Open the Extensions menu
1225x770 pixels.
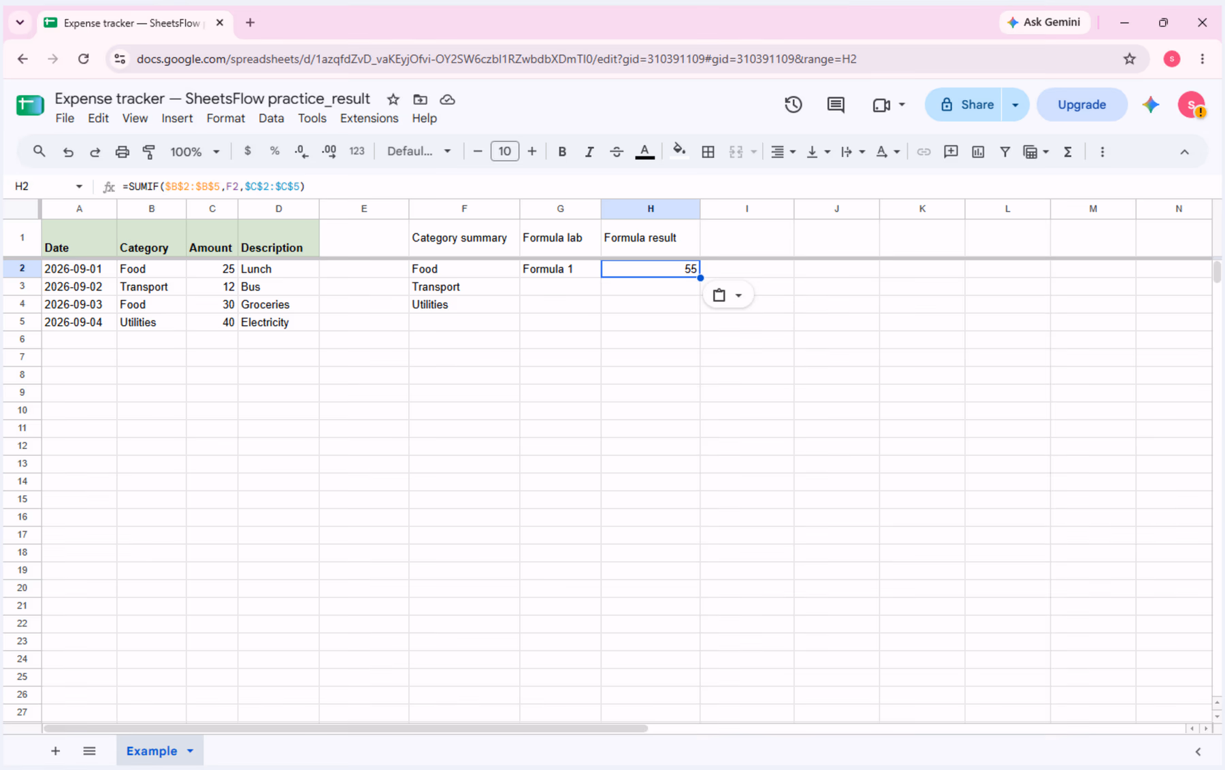coord(369,118)
